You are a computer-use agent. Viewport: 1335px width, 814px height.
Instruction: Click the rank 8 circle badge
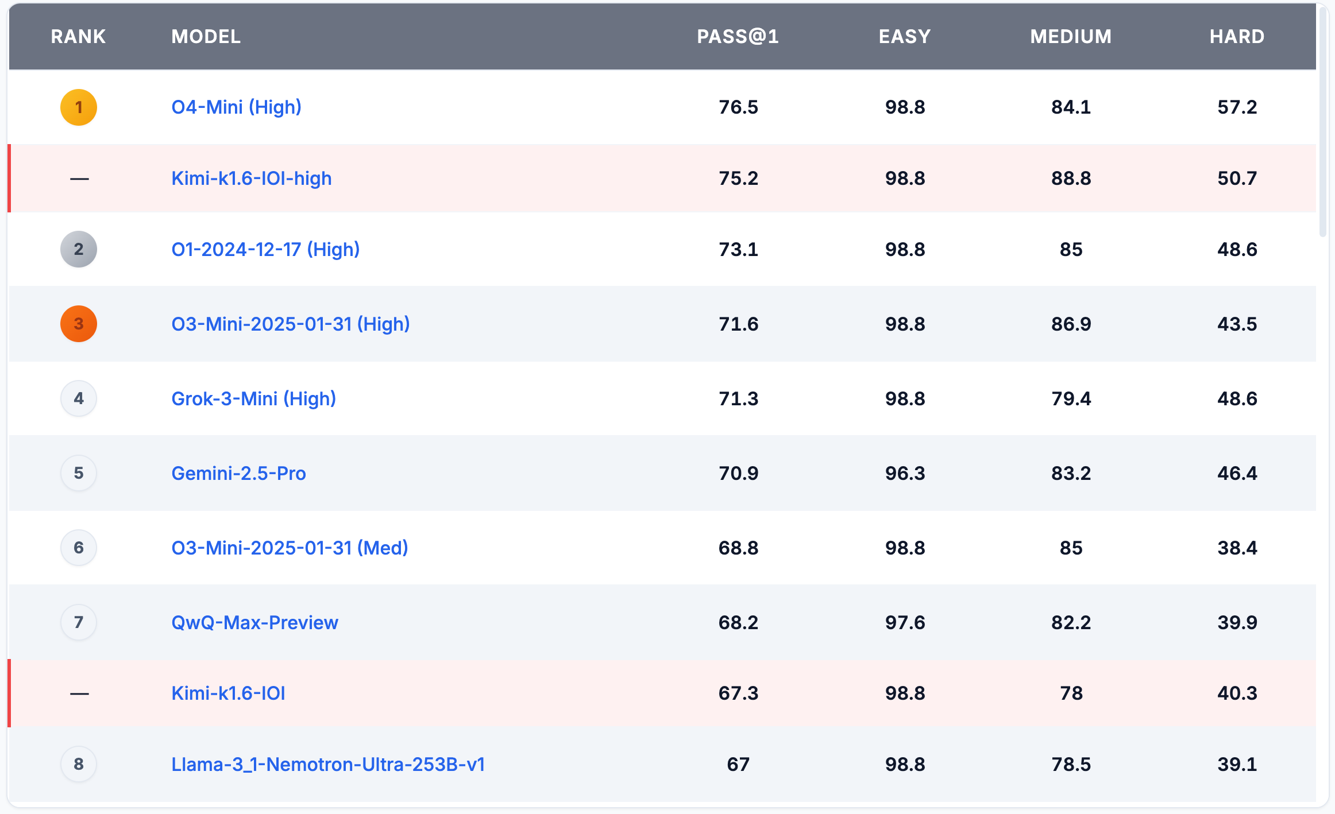point(79,764)
